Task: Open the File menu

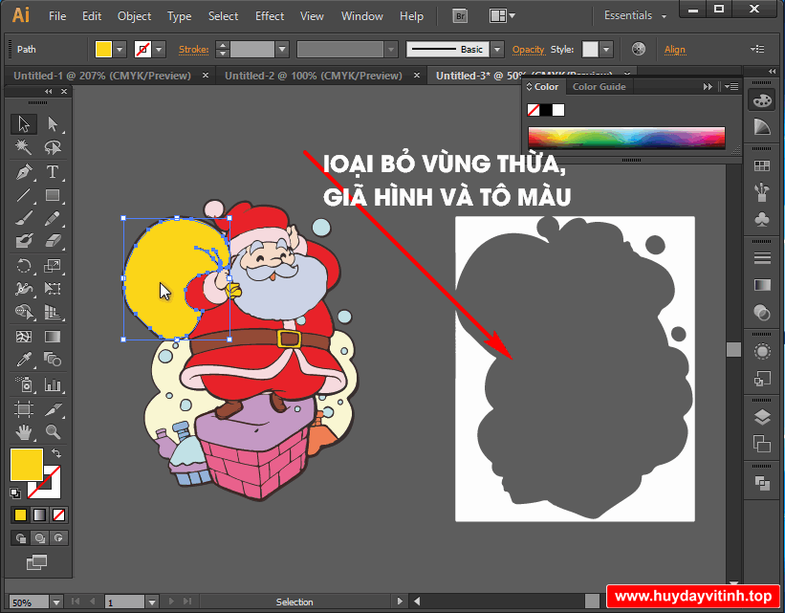Action: point(57,16)
